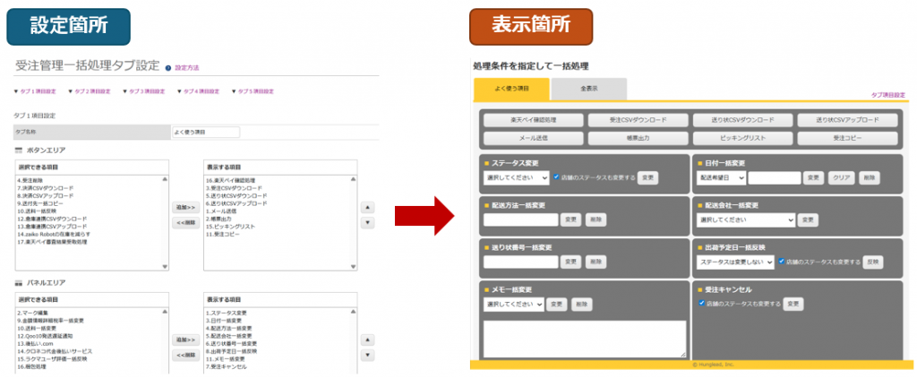Screen dimensions: 917x378
Task: Expand the 配送会社一括変更 dropdown
Action: (746, 219)
